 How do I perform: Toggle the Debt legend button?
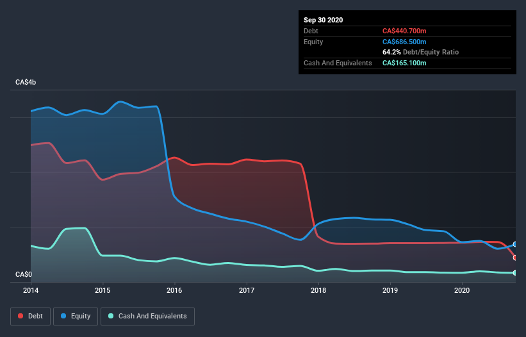[x=30, y=316]
